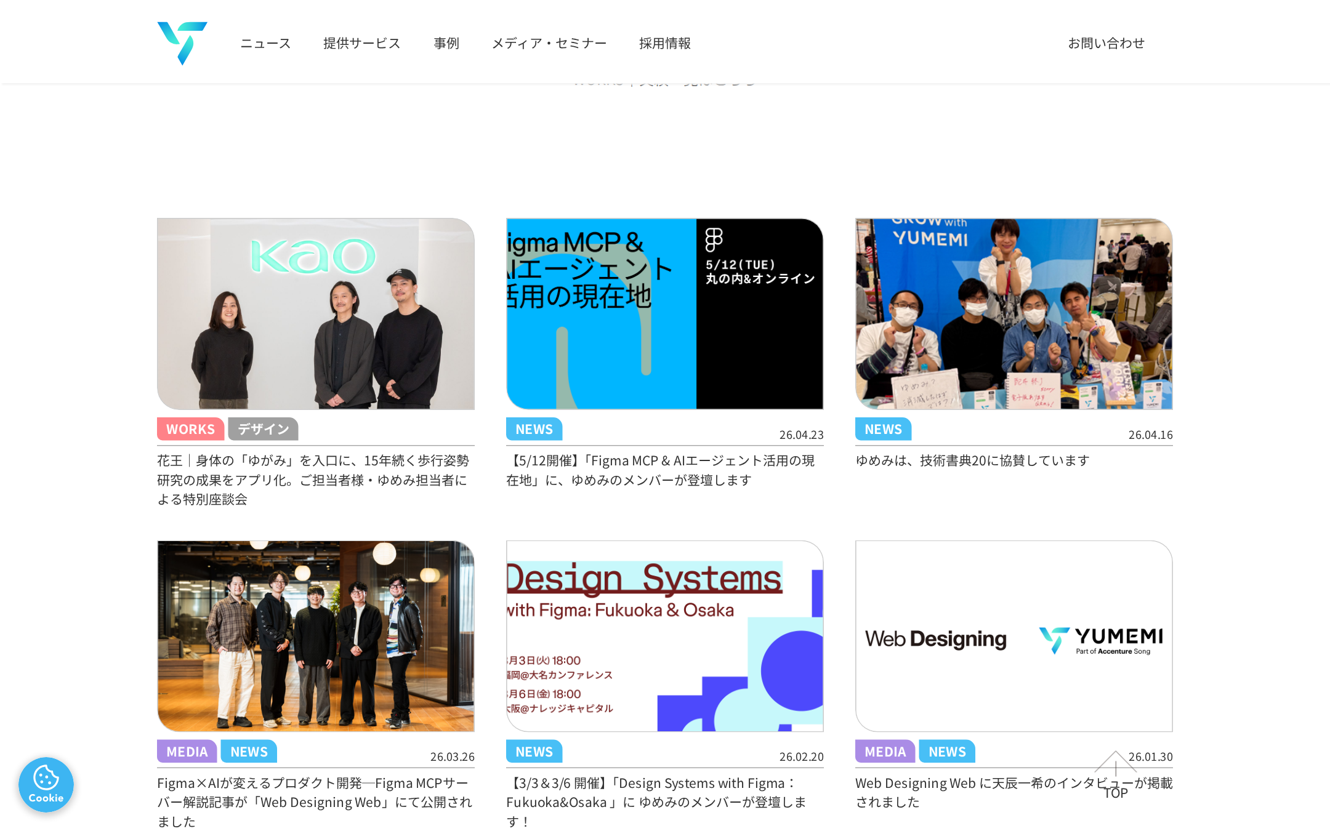Select the デザイン tag on Kao article
This screenshot has width=1330, height=831.
(264, 429)
